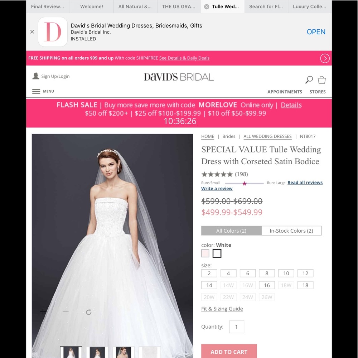Switch to the Welcome! browser tab
358x358 pixels.
91,6
